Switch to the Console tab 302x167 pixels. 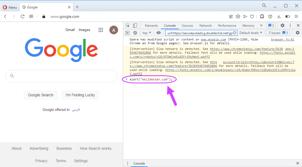coord(170,26)
